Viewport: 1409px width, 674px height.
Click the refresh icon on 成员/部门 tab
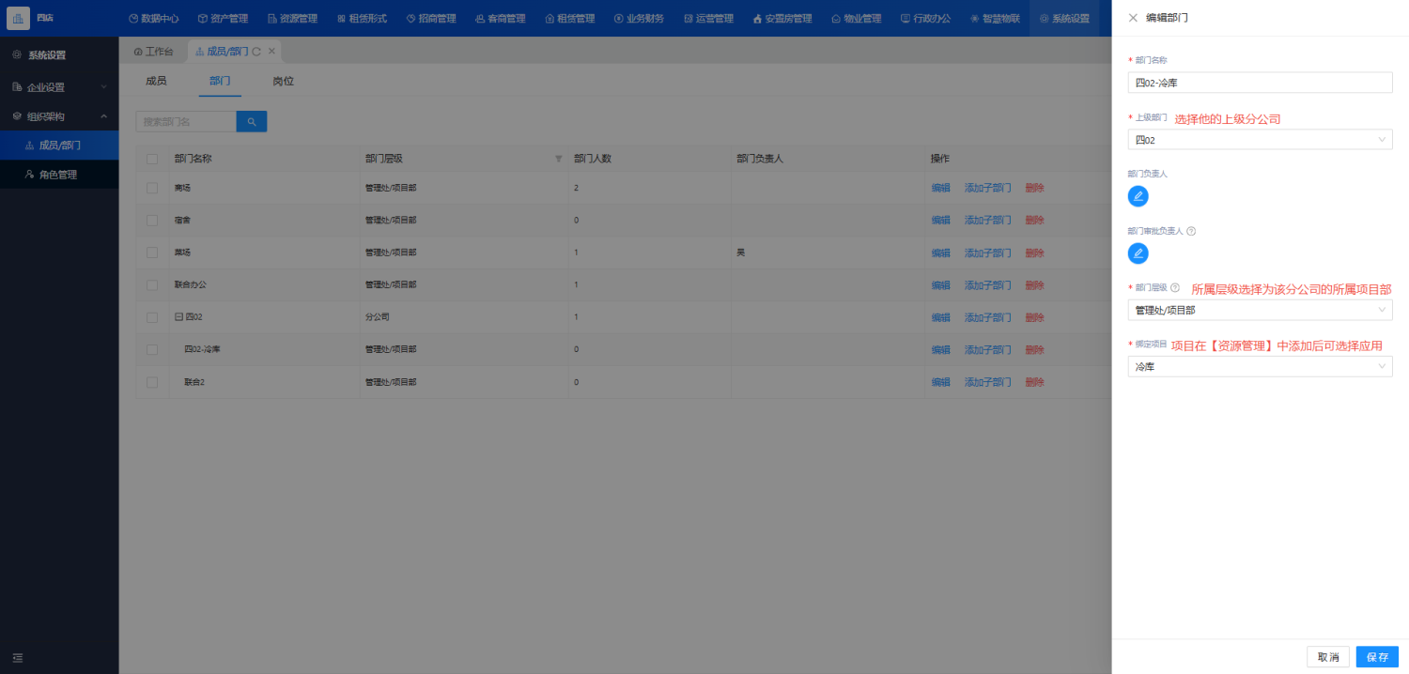(x=256, y=52)
